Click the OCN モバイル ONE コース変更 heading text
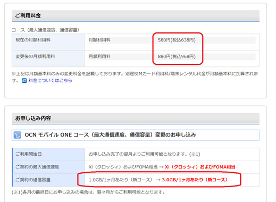Image resolution: width=276 pixels, height=202 pixels. tap(110, 135)
